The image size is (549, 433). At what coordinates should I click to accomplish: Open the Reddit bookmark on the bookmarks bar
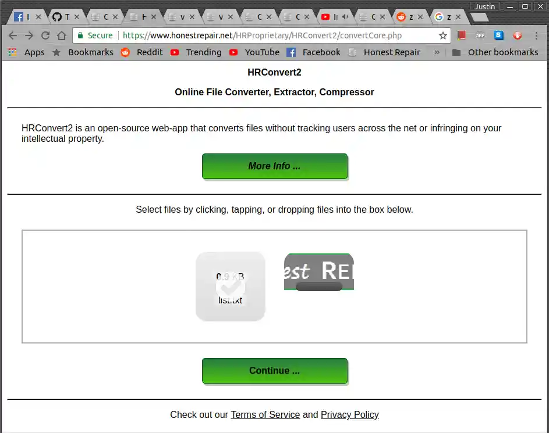pos(150,52)
